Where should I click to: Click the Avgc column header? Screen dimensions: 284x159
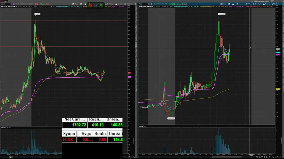point(86,134)
